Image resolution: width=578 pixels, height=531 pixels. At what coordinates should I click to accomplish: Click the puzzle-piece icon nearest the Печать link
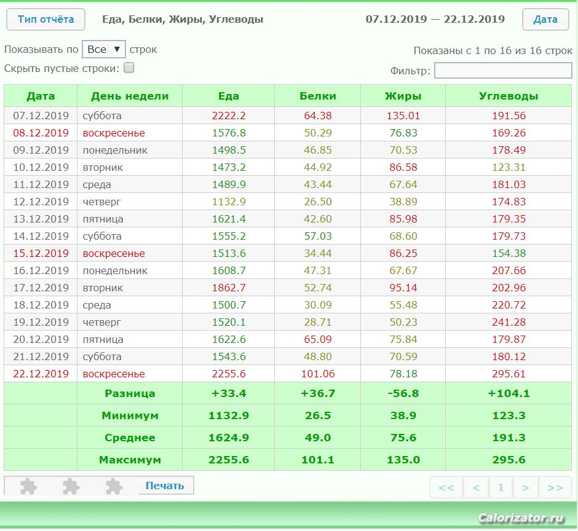coord(114,486)
